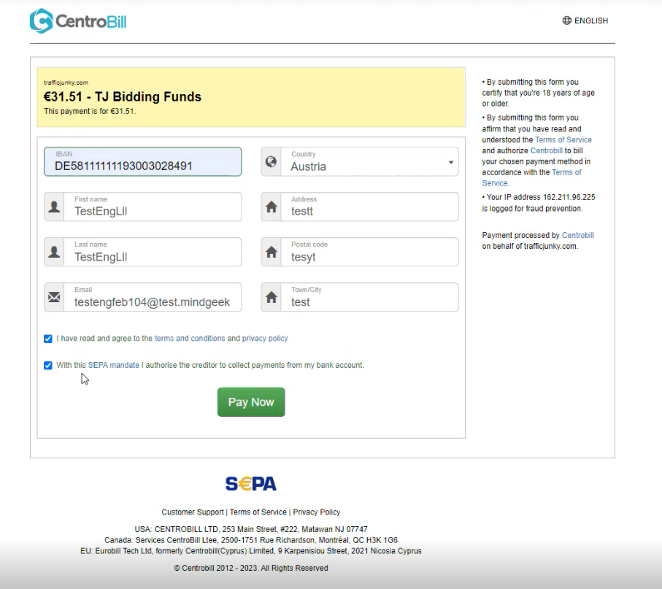Open the 'Terms of Service.' link ending the paragraph
Screen dimensions: 662x589
pyautogui.click(x=531, y=178)
